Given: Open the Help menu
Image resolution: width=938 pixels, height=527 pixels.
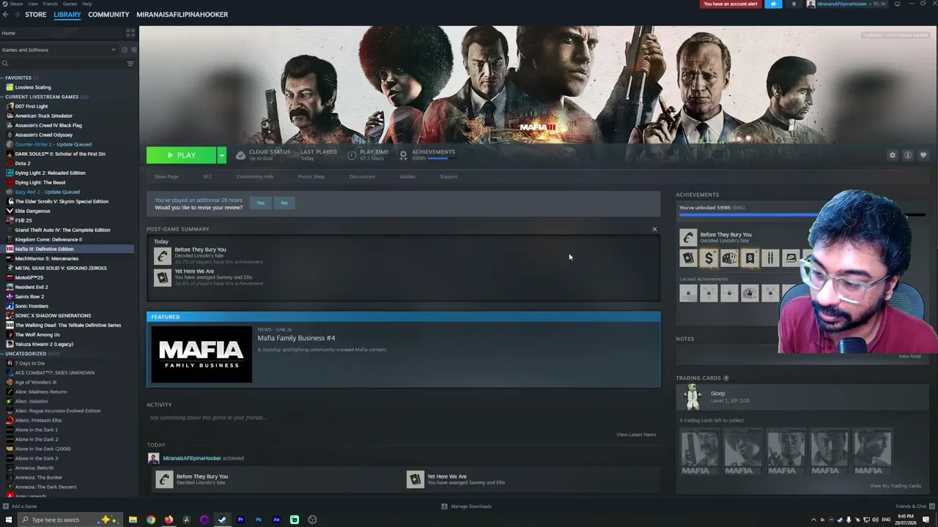Looking at the screenshot, I should point(87,4).
